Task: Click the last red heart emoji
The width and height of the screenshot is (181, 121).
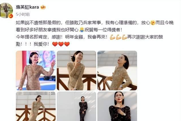Action: pos(67,44)
